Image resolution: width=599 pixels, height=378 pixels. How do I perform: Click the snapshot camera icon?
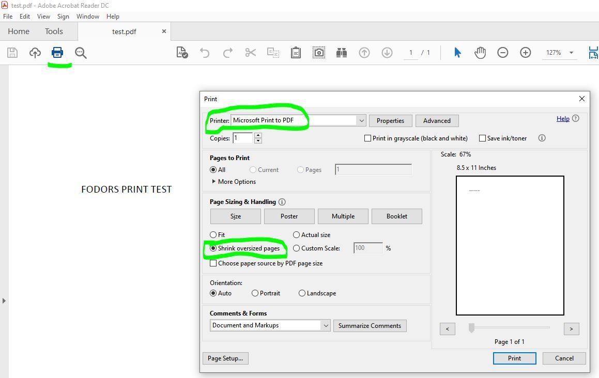(x=319, y=52)
